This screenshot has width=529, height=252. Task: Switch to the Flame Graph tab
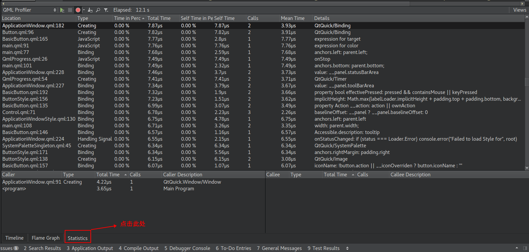[x=46, y=238]
